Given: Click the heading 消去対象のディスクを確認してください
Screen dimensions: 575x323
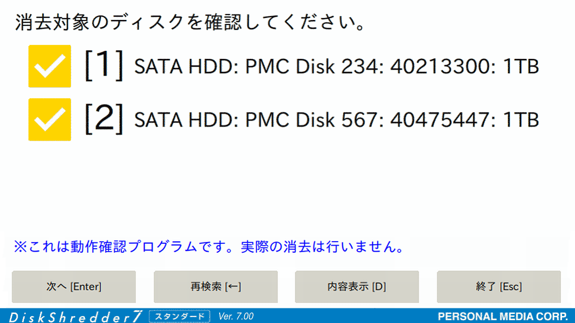Looking at the screenshot, I should [x=190, y=22].
